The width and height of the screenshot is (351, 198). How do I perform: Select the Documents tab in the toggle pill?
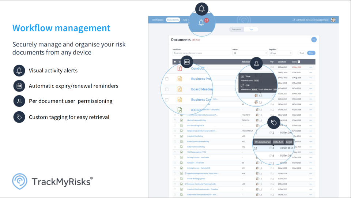[x=237, y=29]
